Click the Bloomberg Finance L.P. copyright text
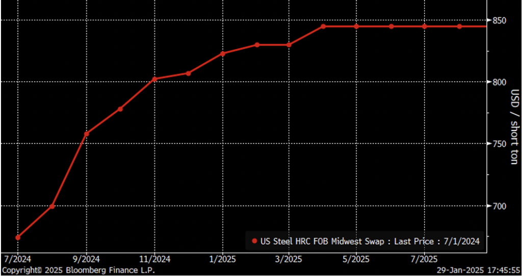Image resolution: width=522 pixels, height=276 pixels. pyautogui.click(x=78, y=270)
